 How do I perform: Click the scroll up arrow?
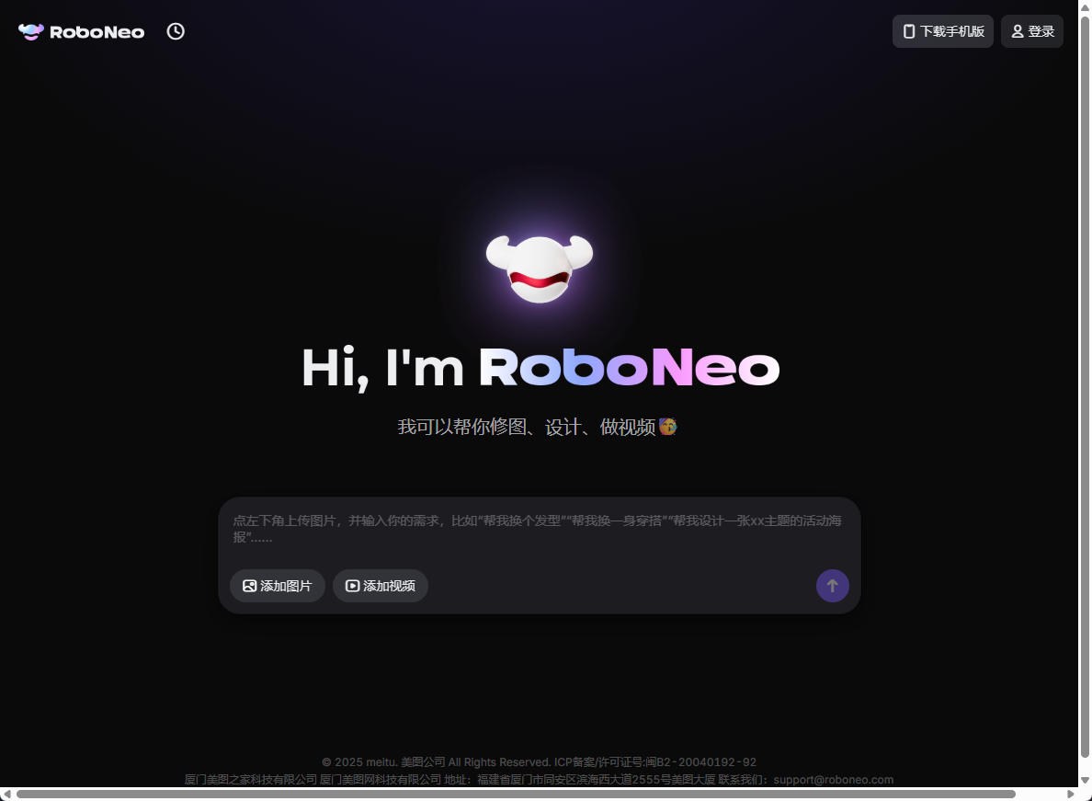(1085, 7)
